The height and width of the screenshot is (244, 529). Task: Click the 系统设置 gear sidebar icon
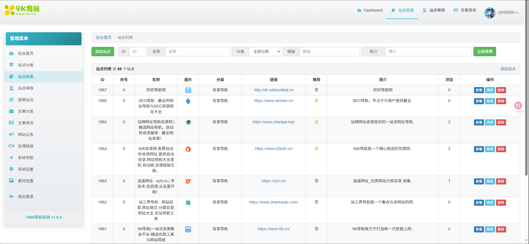pos(11,169)
